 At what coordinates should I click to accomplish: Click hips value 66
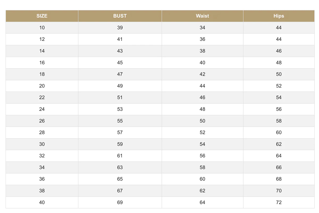pyautogui.click(x=279, y=167)
